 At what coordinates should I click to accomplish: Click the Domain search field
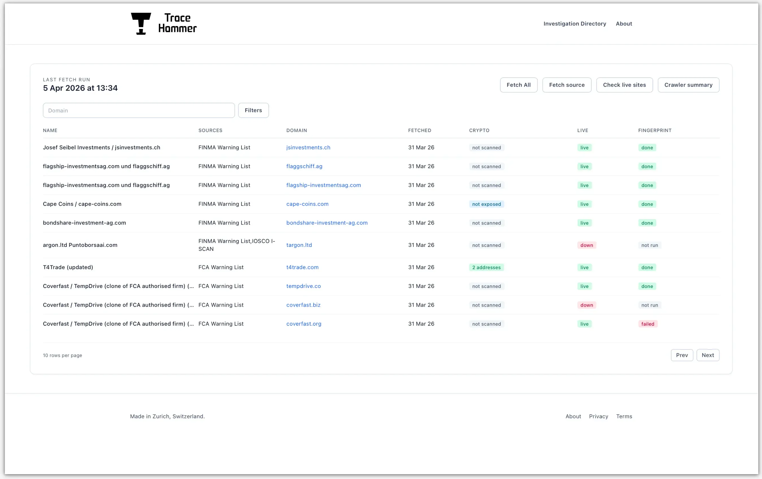click(138, 110)
